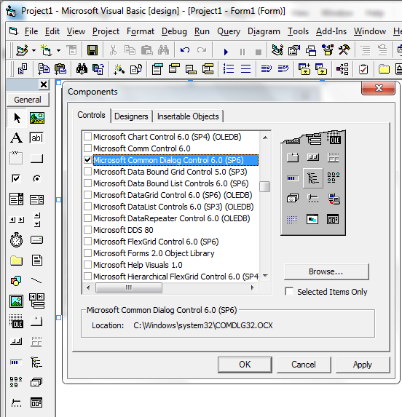Close the toolbox panel
402x417 pixels.
point(44,84)
